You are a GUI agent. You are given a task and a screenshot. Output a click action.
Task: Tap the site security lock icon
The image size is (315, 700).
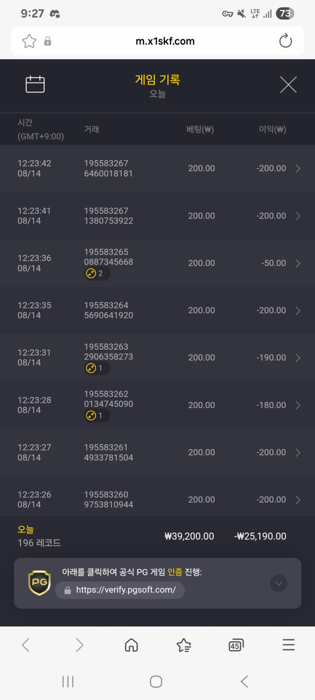48,41
